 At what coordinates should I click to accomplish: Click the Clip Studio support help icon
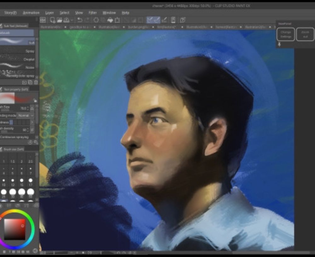[182, 20]
